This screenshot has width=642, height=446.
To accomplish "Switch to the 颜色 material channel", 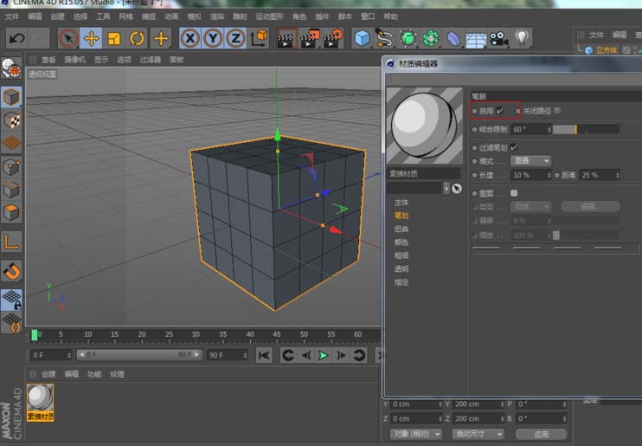I will [x=401, y=242].
